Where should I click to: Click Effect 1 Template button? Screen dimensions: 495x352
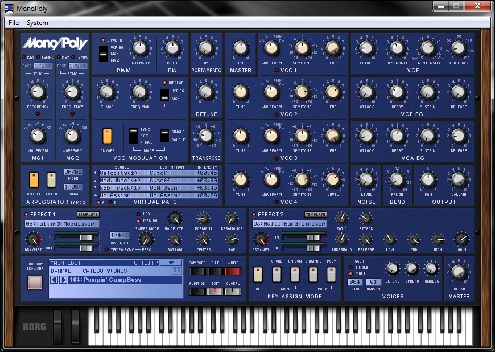(x=88, y=214)
